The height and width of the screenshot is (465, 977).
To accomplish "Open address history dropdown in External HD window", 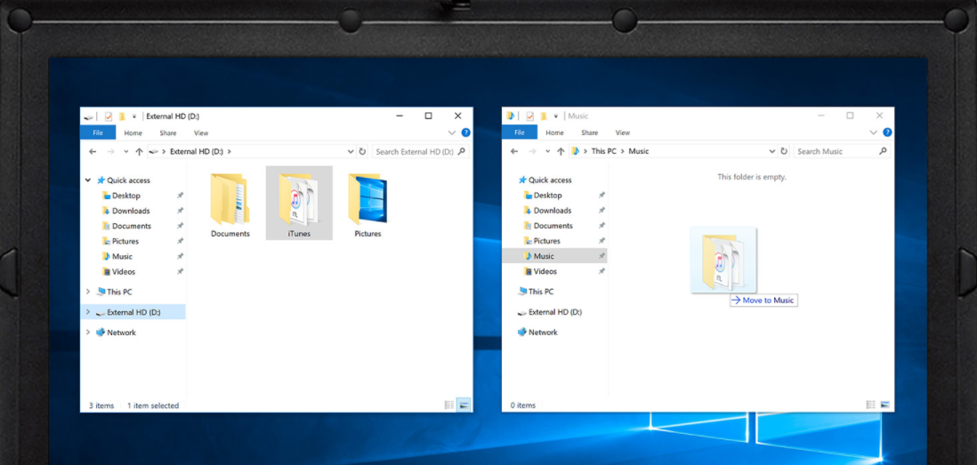I will [x=351, y=151].
